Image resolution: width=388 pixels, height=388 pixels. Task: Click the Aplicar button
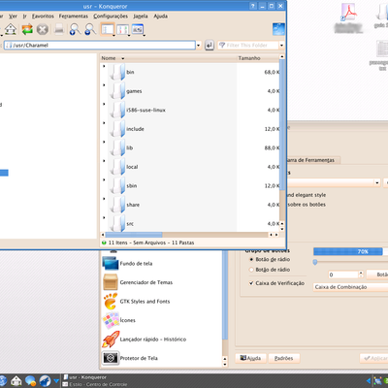[x=374, y=358]
